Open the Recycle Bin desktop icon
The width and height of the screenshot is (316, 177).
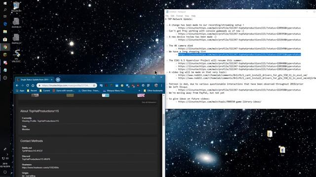[16, 6]
